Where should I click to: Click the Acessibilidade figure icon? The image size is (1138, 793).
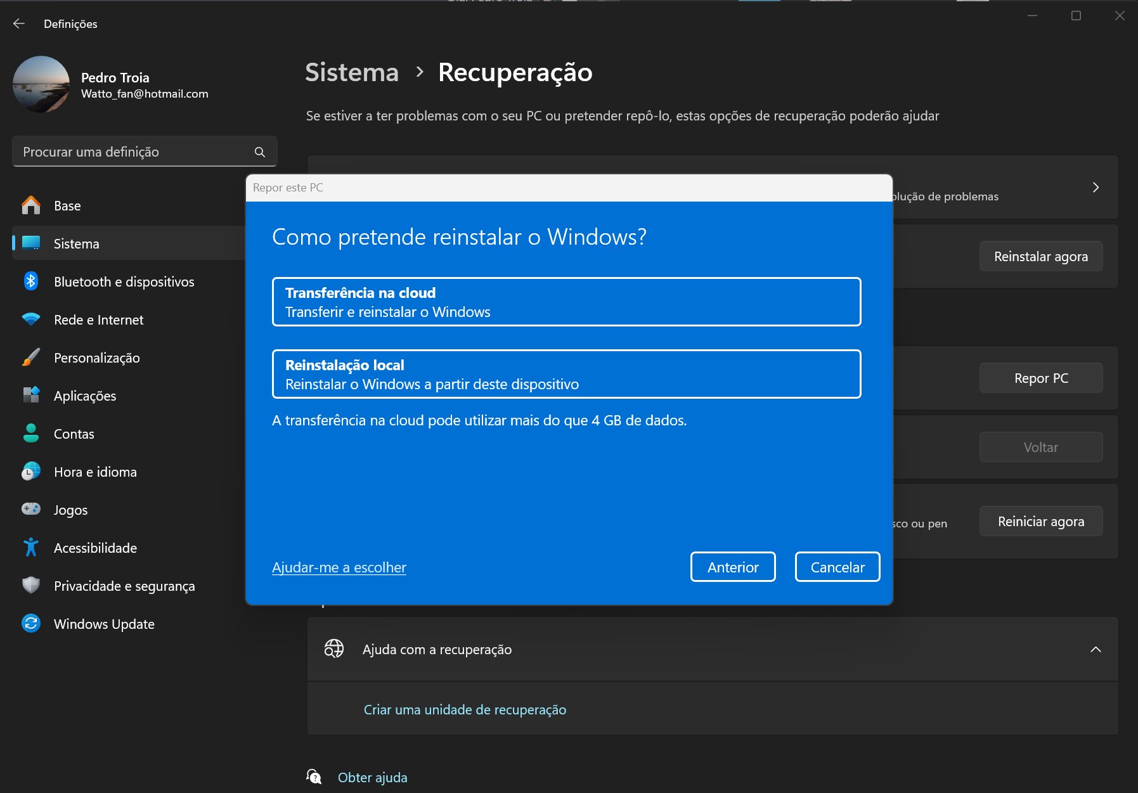(30, 548)
